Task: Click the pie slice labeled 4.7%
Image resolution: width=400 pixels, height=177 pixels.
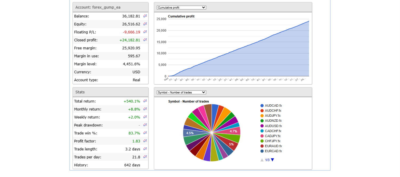Action: click(233, 131)
